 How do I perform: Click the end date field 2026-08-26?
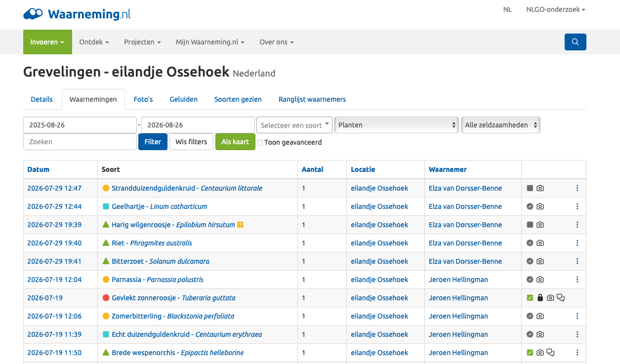198,125
